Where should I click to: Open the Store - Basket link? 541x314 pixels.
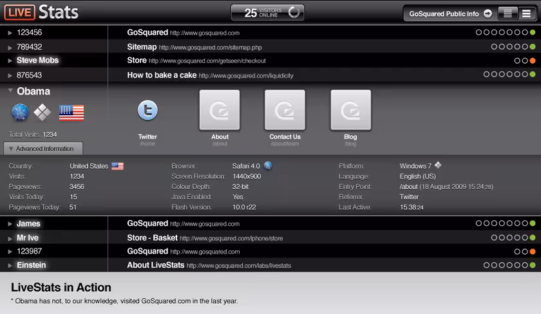click(205, 238)
